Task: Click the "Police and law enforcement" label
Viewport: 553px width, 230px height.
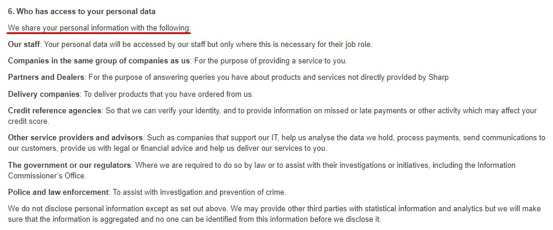Action: [58, 192]
